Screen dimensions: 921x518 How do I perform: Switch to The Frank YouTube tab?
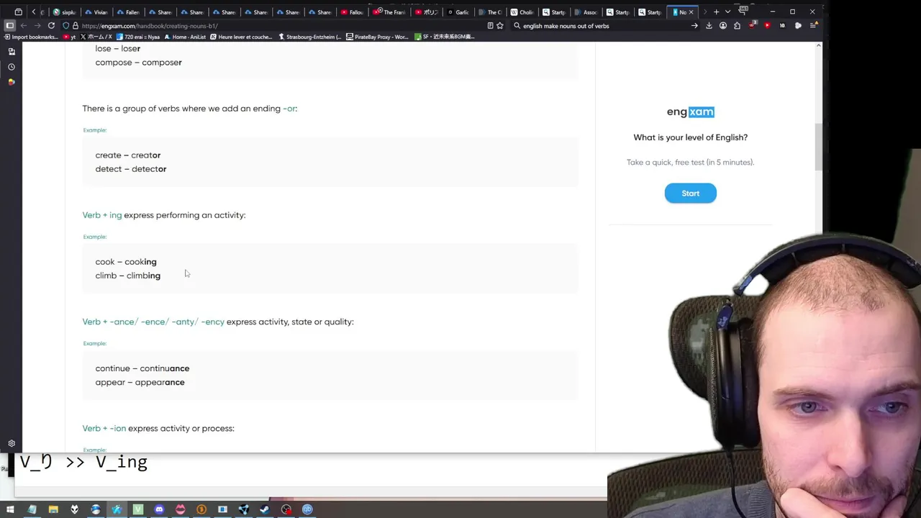[x=389, y=12]
